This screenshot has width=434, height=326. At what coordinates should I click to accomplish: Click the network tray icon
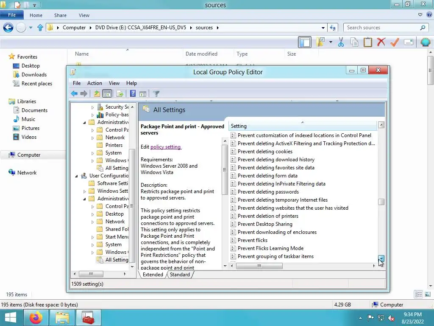381,318
